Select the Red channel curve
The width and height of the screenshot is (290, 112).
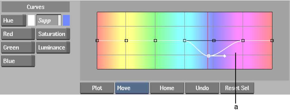pos(18,34)
